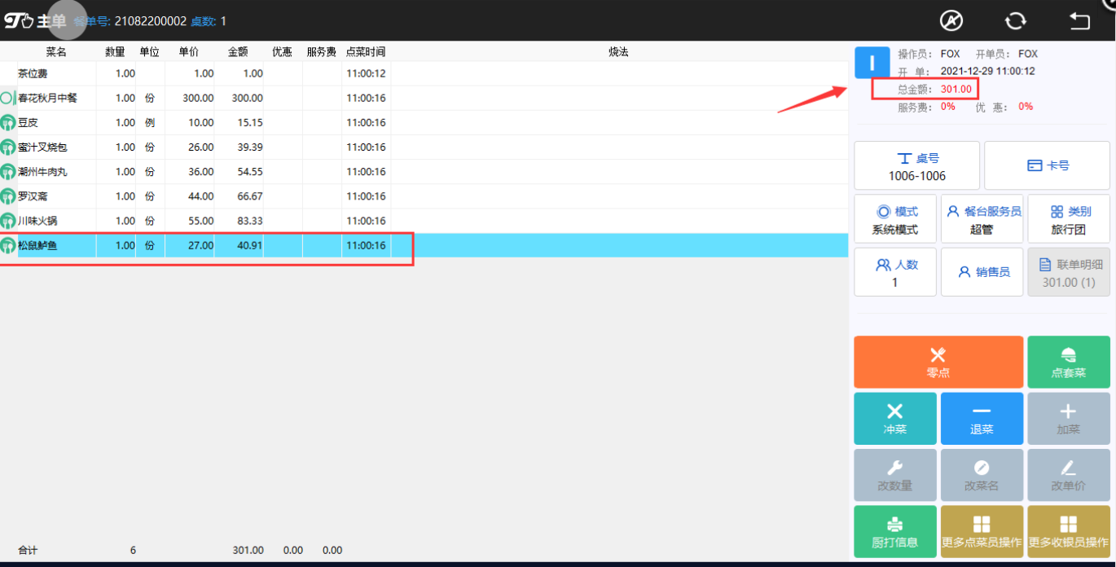Click the back return arrow icon
This screenshot has width=1116, height=567.
click(1079, 20)
